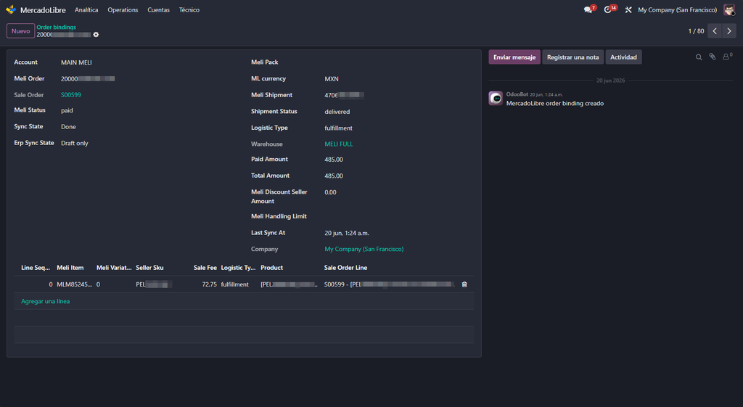
Task: Click the Erp Sync State value Draft only
Action: click(75, 143)
